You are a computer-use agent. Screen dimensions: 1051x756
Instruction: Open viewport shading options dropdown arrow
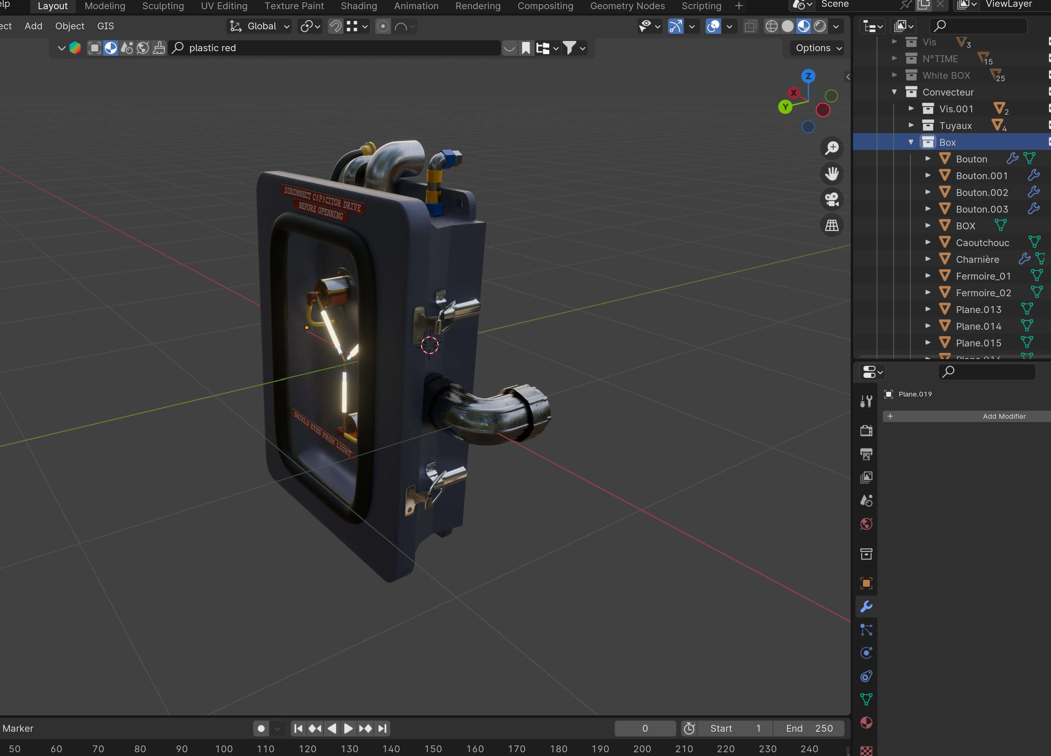coord(836,26)
